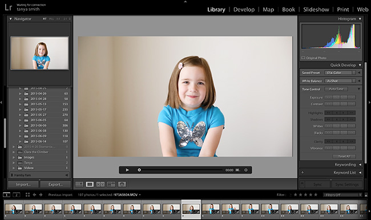This screenshot has height=220, width=371.
Task: Set Navigator zoom to FIT
Action: pos(45,19)
